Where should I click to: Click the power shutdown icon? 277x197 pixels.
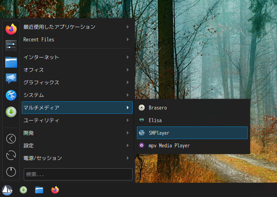tap(11, 172)
